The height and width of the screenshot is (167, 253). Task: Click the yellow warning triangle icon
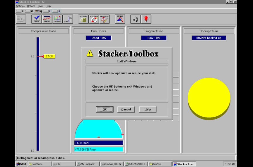[x=90, y=53]
